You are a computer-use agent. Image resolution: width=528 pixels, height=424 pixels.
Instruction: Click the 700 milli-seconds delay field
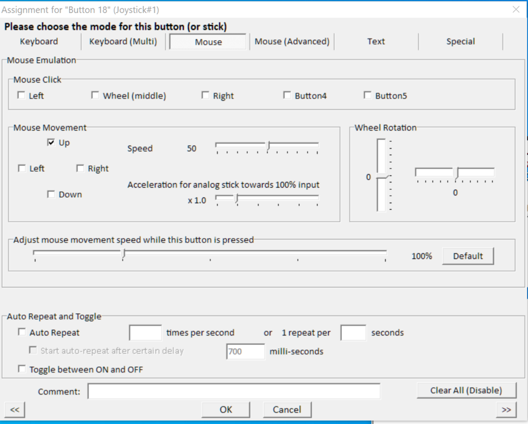(x=246, y=352)
